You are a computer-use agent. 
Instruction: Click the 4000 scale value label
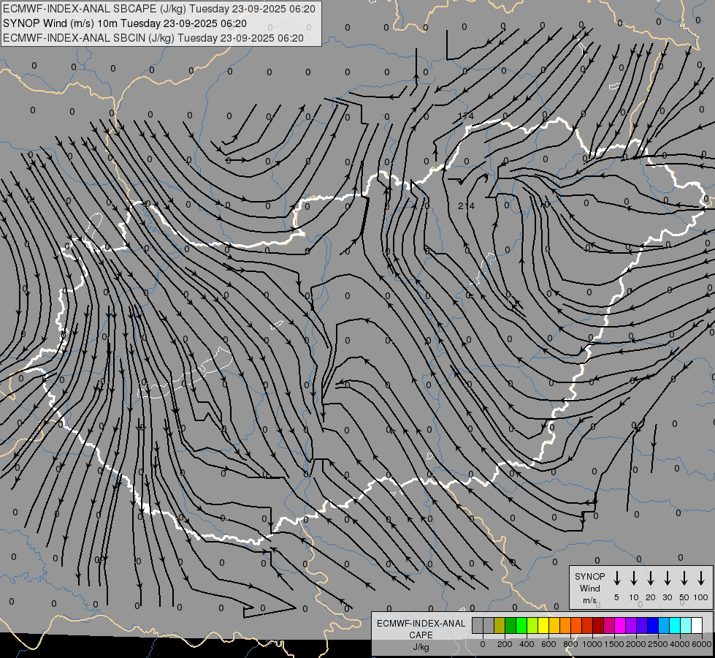point(680,644)
